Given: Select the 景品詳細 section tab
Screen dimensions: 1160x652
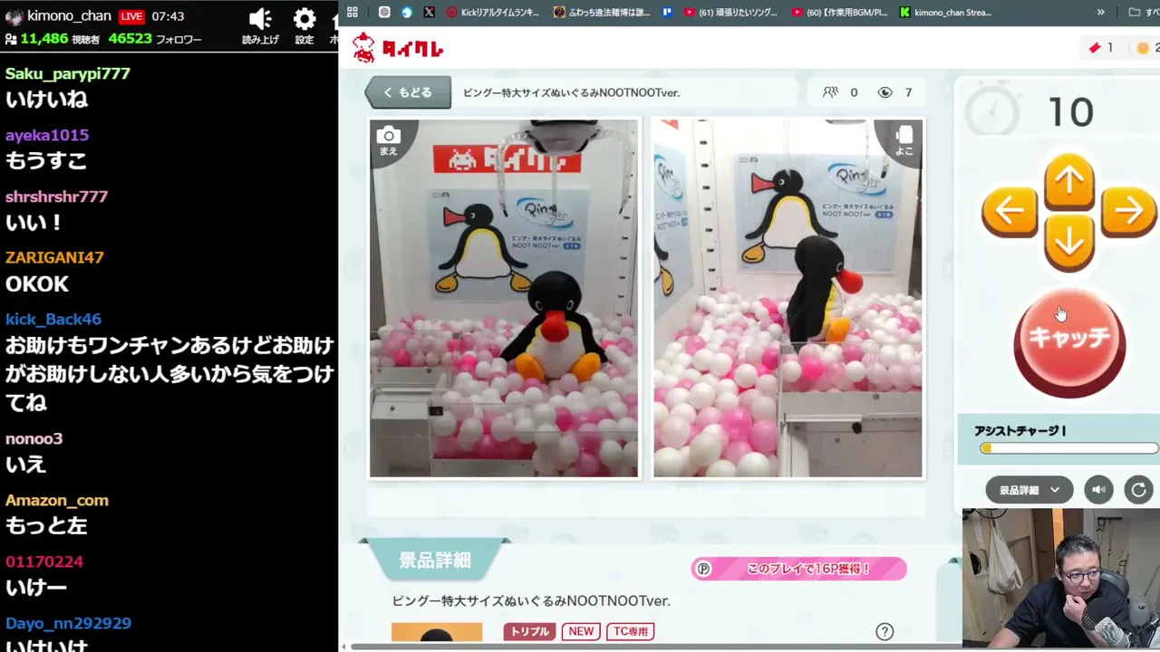Looking at the screenshot, I should 435,561.
